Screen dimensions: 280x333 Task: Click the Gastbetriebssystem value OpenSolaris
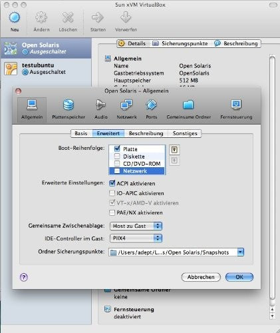click(x=194, y=73)
